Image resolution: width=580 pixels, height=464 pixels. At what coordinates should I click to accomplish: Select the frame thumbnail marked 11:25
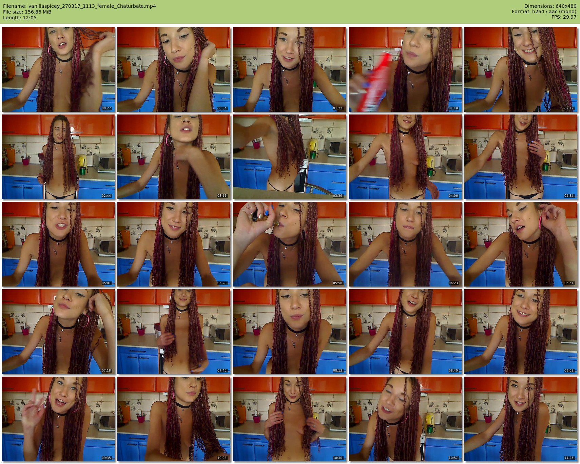click(x=521, y=419)
